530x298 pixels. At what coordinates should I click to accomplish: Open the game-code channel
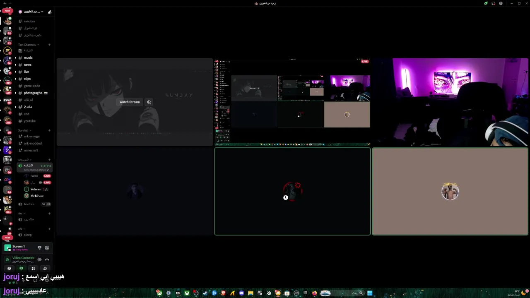(x=34, y=86)
